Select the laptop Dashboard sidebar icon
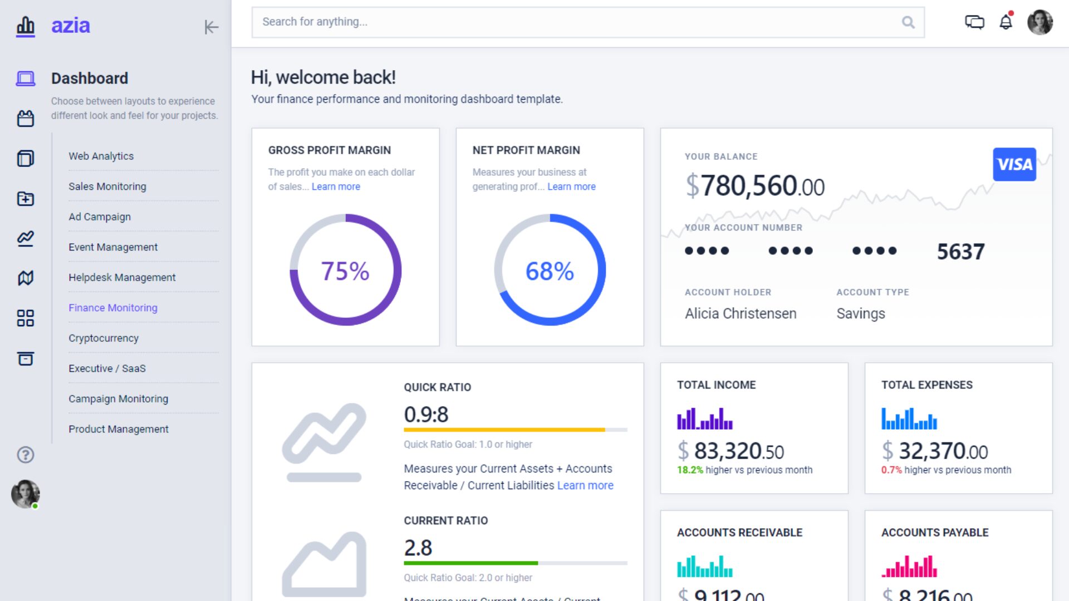1069x601 pixels. (x=26, y=78)
